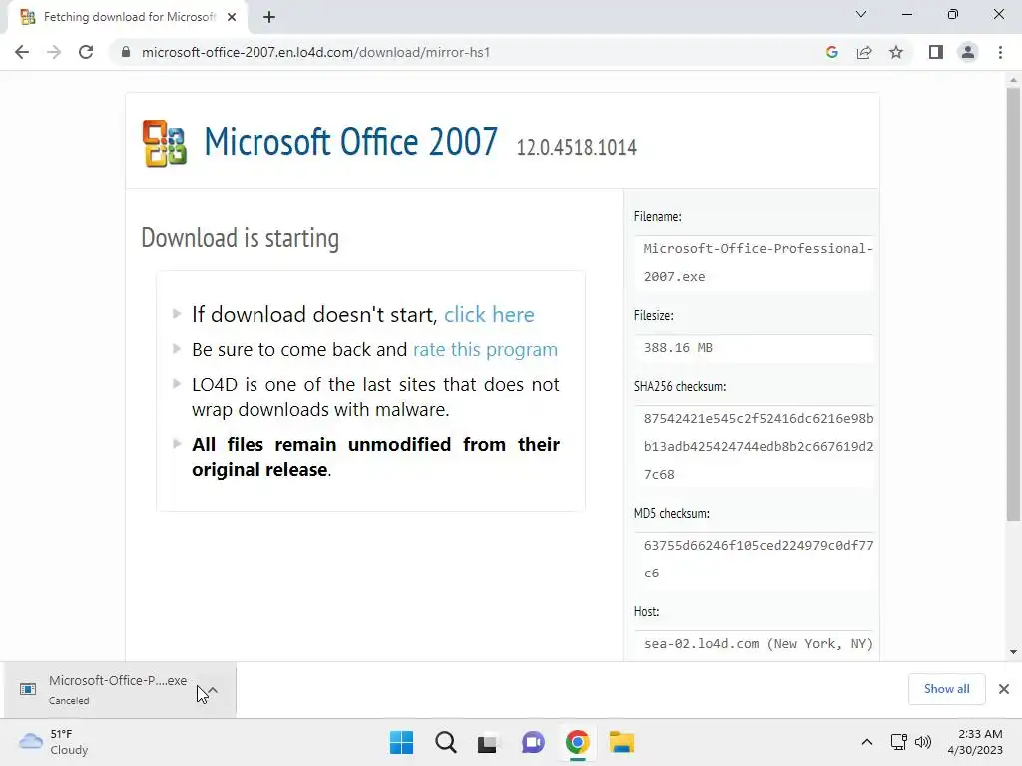
Task: Open weather widget showing 51°F Cloudy
Action: [54, 742]
